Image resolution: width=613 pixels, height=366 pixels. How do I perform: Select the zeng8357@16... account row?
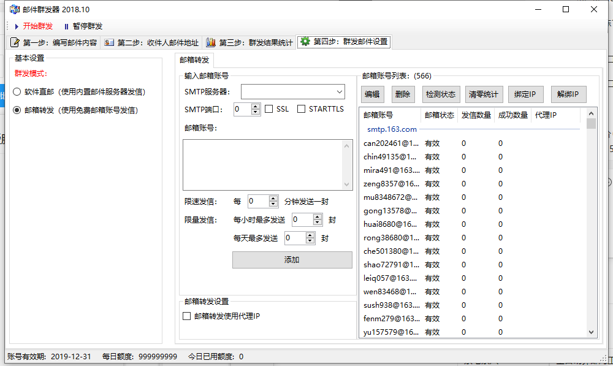coord(469,184)
